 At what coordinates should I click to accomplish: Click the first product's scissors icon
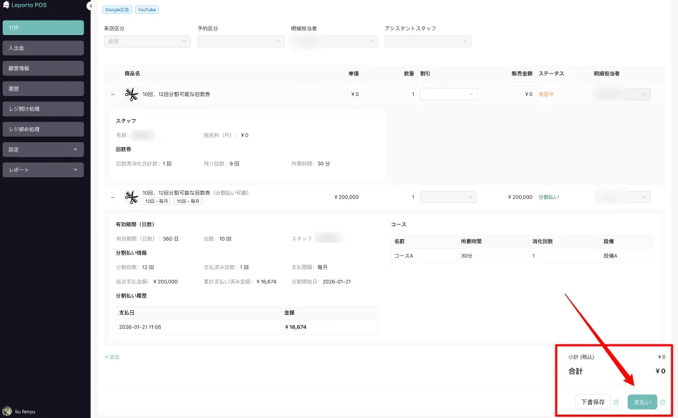click(x=131, y=95)
